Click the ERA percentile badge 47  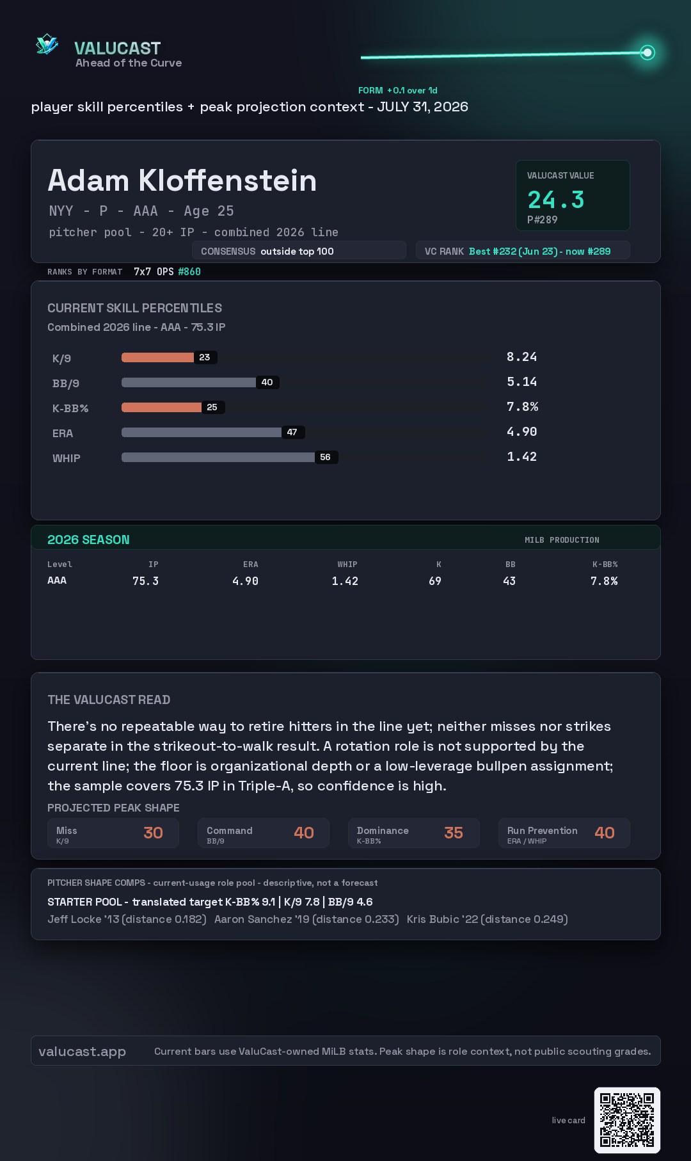pyautogui.click(x=292, y=432)
